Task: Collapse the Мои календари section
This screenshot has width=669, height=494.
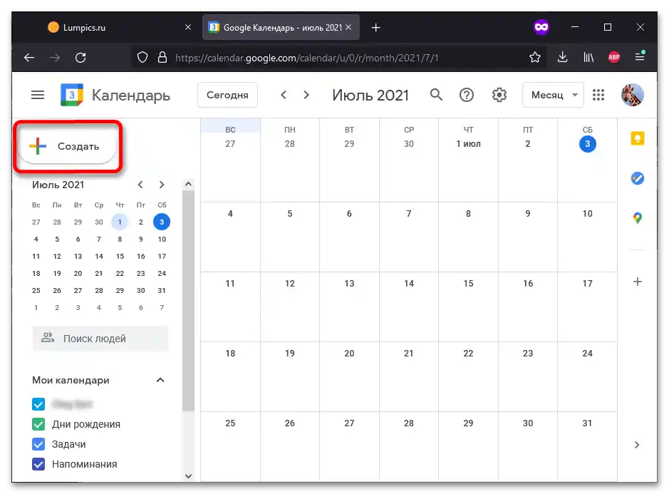Action: tap(160, 380)
